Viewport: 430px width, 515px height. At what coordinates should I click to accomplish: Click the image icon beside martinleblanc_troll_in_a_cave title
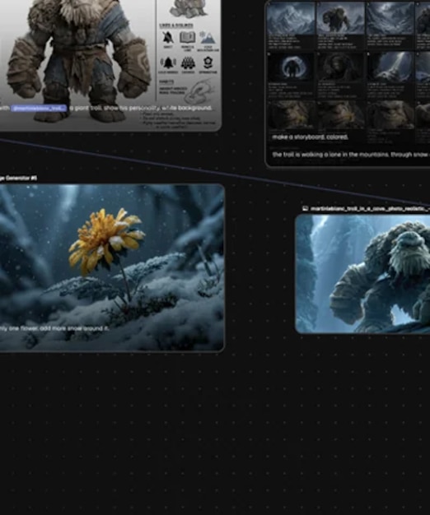click(305, 208)
